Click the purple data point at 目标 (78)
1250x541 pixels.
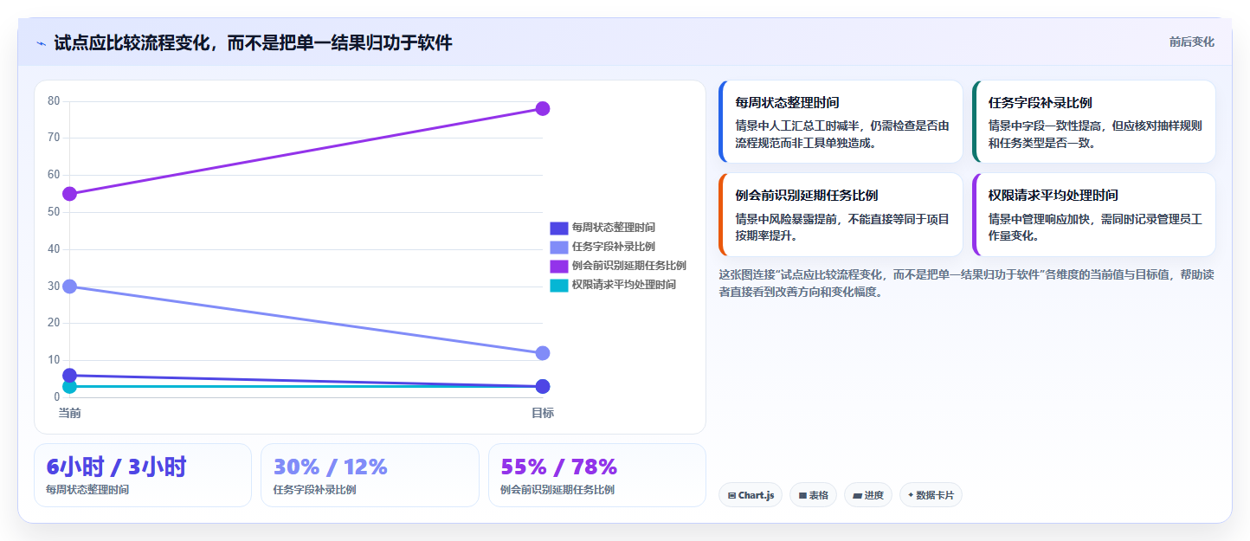click(543, 108)
